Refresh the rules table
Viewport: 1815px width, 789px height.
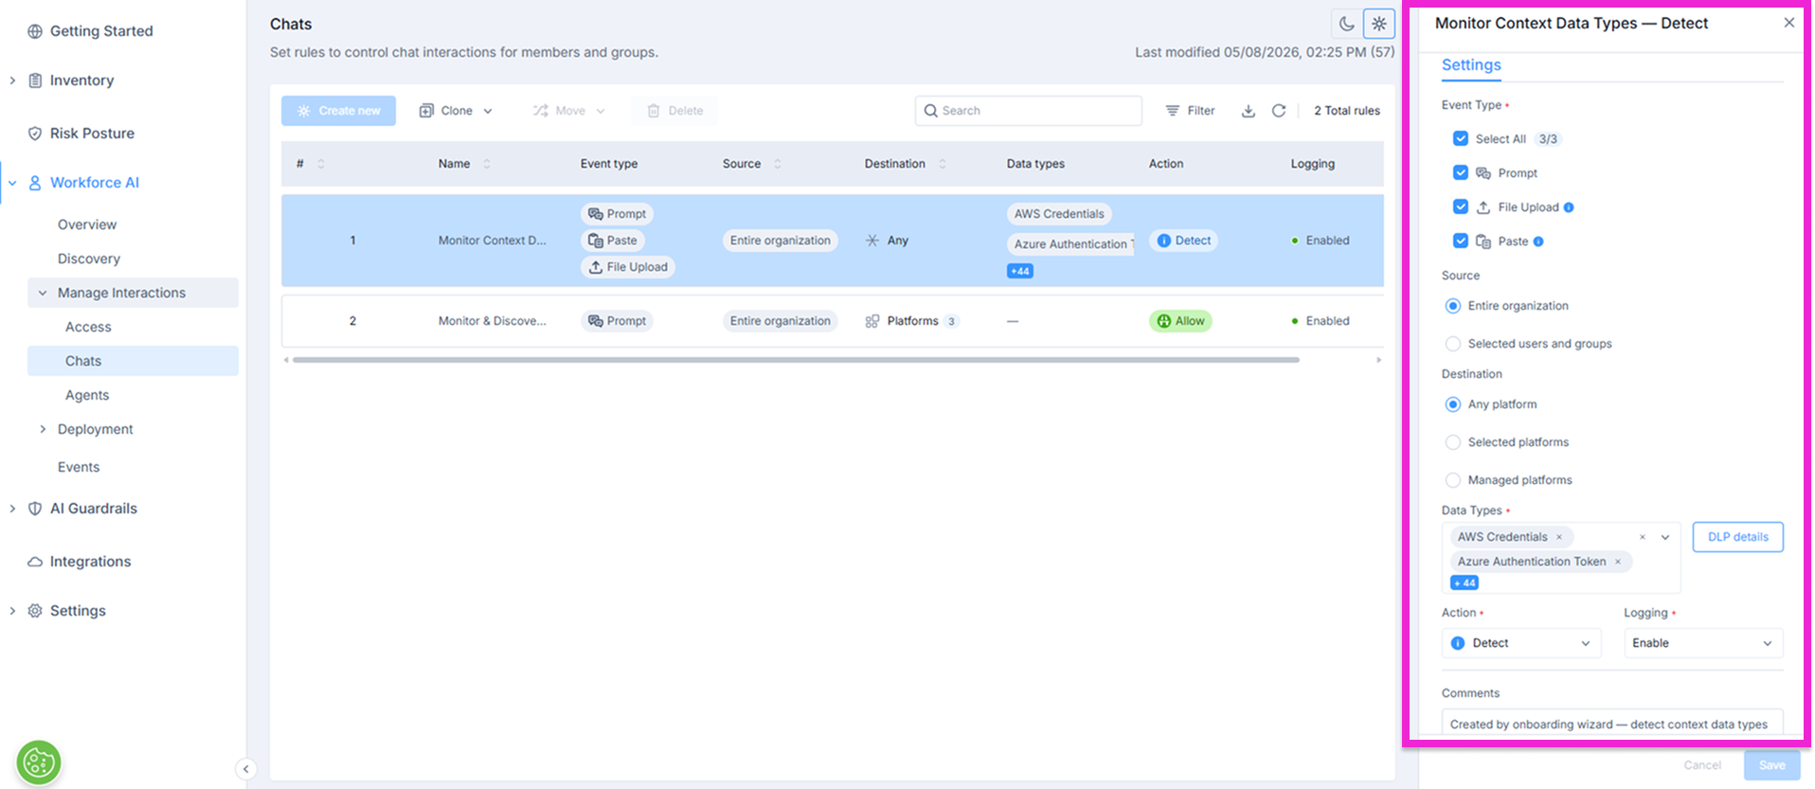pyautogui.click(x=1279, y=111)
